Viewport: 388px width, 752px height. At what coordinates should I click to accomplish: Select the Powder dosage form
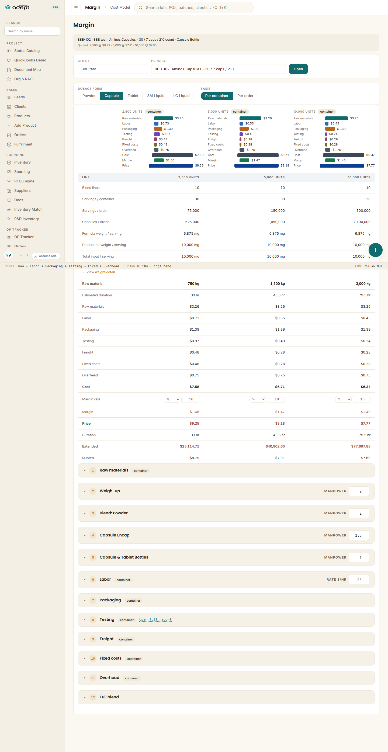[x=89, y=96]
